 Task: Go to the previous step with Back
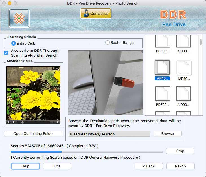[x=149, y=166]
